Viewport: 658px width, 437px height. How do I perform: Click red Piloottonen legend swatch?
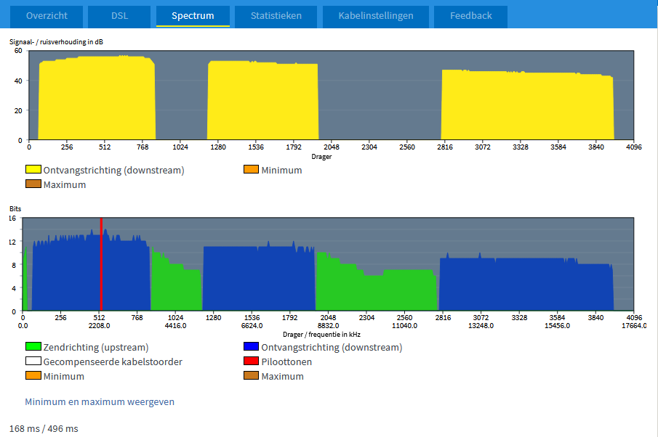[x=252, y=362]
